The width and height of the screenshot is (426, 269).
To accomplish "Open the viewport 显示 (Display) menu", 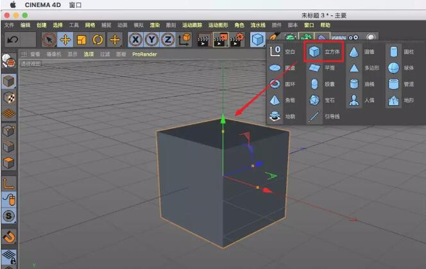I will point(72,54).
